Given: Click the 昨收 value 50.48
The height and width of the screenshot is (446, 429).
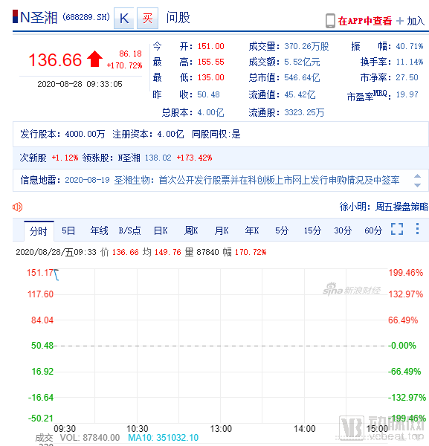Looking at the screenshot, I should (x=208, y=94).
